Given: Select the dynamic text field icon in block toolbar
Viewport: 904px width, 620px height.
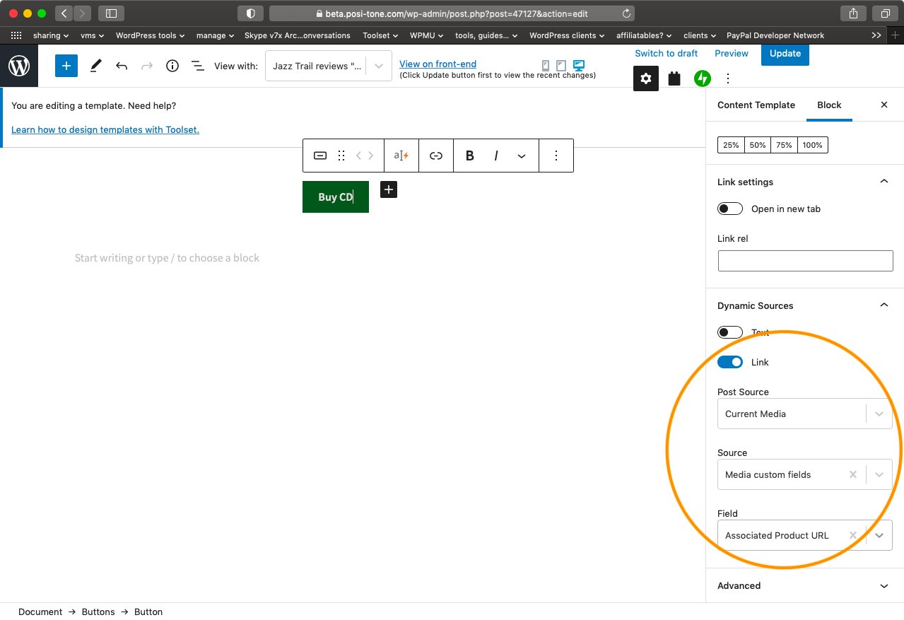Looking at the screenshot, I should tap(401, 156).
